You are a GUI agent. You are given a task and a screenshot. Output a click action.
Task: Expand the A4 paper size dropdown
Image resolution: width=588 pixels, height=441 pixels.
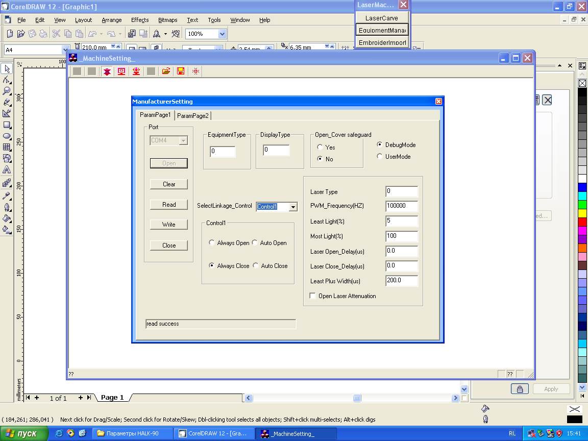pos(65,50)
